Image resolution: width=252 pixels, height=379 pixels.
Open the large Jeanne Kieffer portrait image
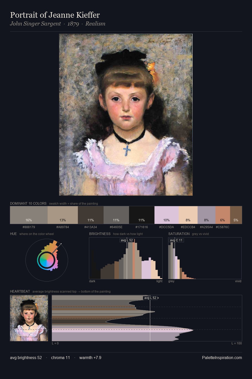[x=126, y=115]
